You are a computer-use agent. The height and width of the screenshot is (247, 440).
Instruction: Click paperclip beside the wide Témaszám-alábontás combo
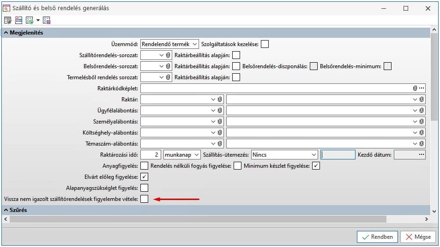click(422, 144)
